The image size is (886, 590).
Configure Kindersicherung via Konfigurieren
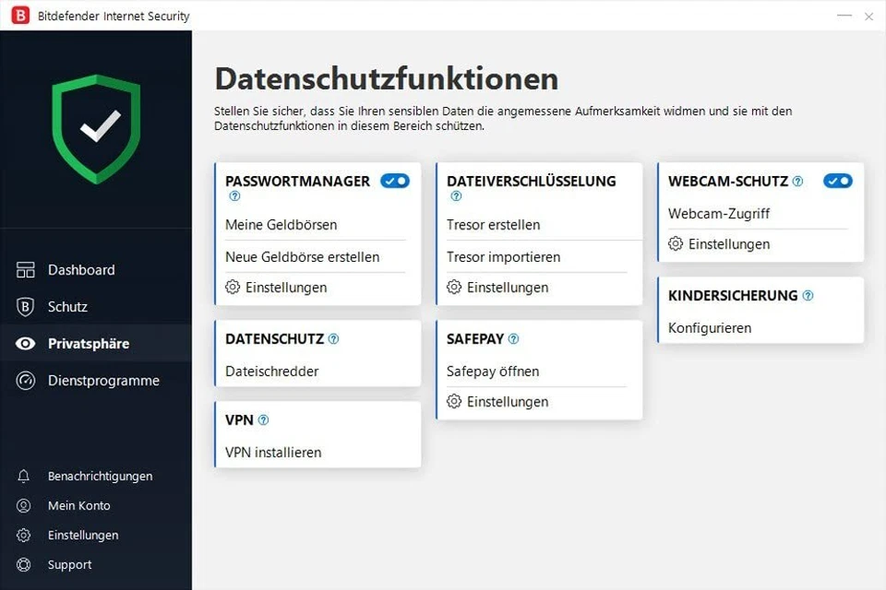[x=710, y=327]
